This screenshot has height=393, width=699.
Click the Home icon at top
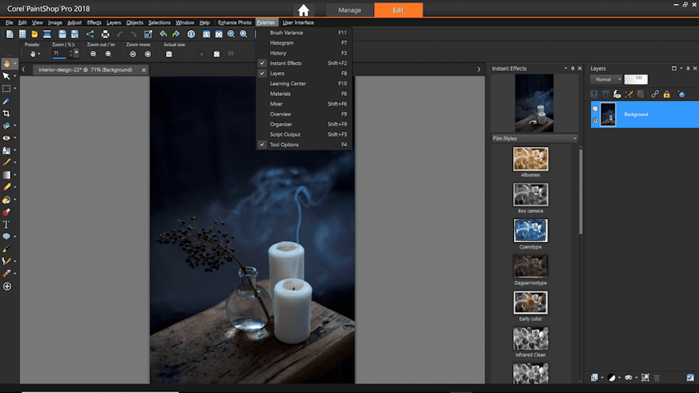[303, 10]
